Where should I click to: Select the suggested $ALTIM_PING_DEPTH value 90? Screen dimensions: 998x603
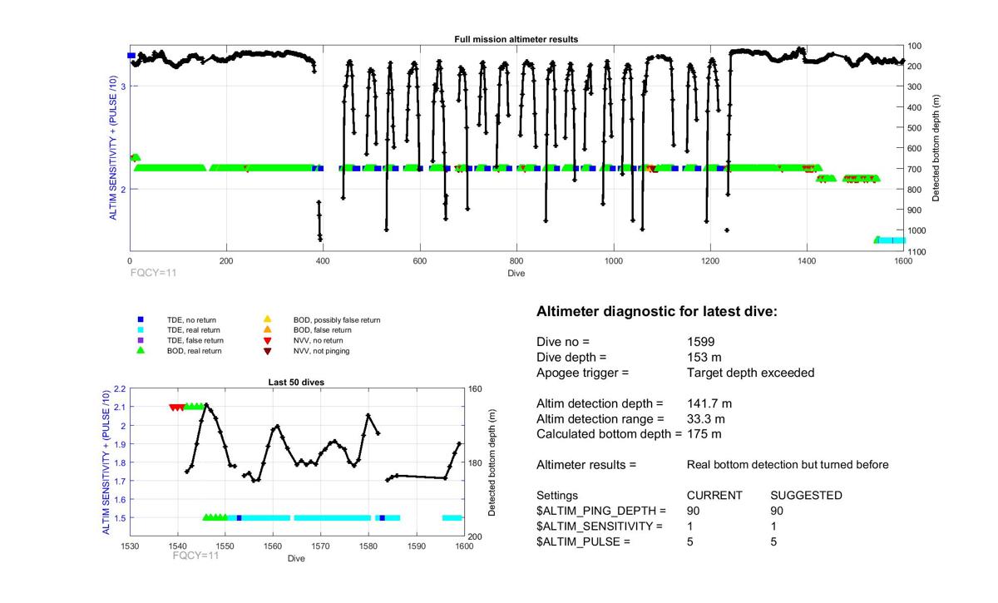pos(778,511)
